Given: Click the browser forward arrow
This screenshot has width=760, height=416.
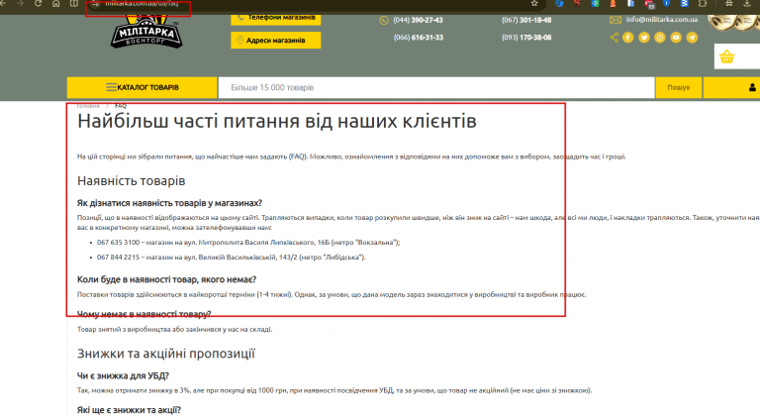Looking at the screenshot, I should tap(20, 3).
